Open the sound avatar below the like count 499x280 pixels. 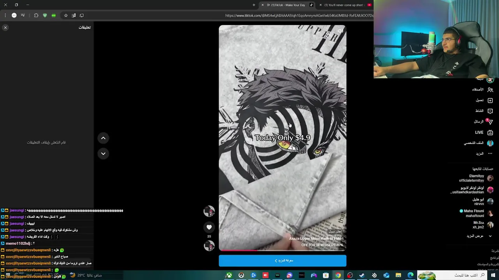point(209,246)
